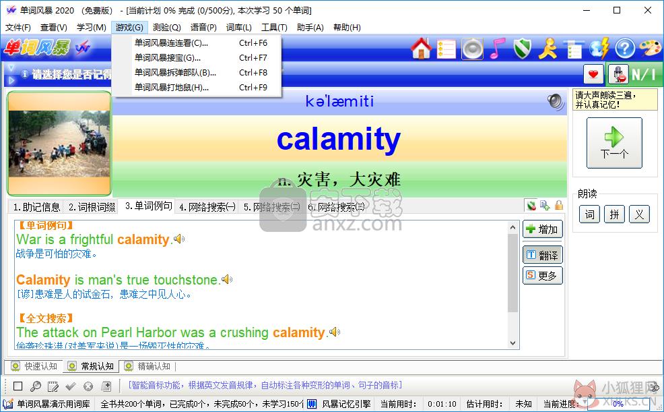Click the 义 meaning button
Viewport: 664px width, 412px height.
pos(639,214)
